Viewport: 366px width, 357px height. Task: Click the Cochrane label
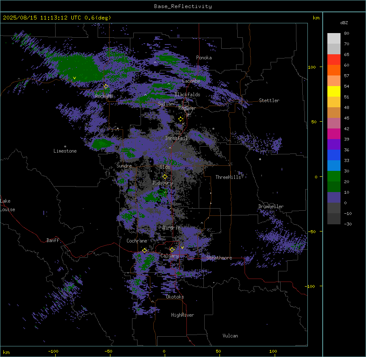click(137, 241)
